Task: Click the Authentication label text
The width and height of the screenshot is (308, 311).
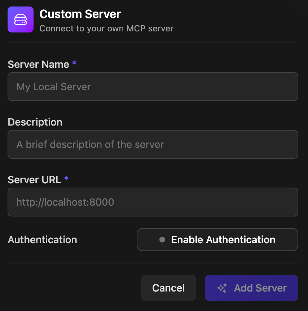Action: pyautogui.click(x=43, y=240)
